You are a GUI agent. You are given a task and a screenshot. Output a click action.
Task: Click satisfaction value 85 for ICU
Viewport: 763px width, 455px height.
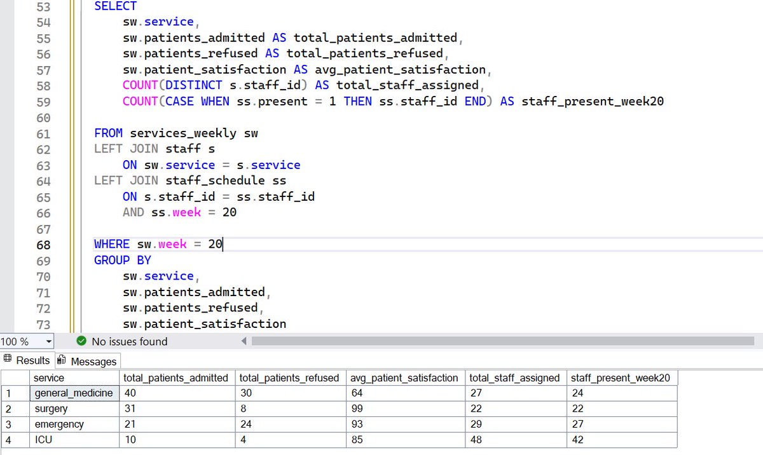click(406, 439)
